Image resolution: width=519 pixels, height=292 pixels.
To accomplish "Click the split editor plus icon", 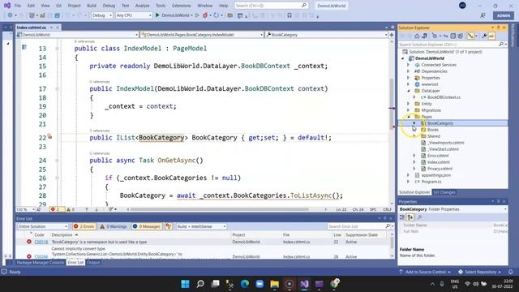I will [x=392, y=34].
